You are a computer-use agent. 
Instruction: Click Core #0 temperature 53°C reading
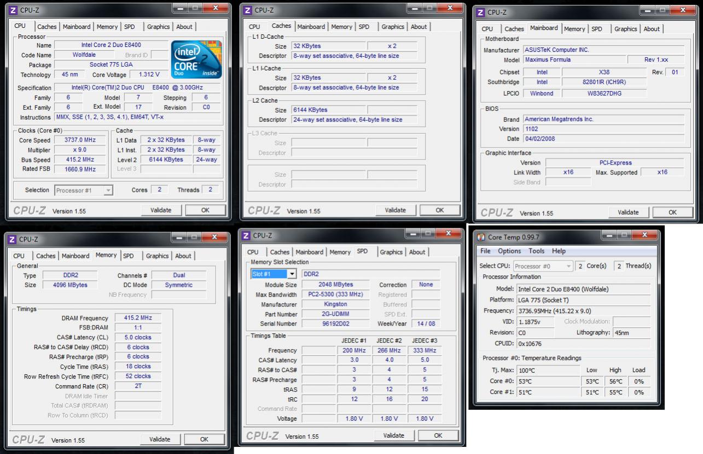[x=548, y=381]
